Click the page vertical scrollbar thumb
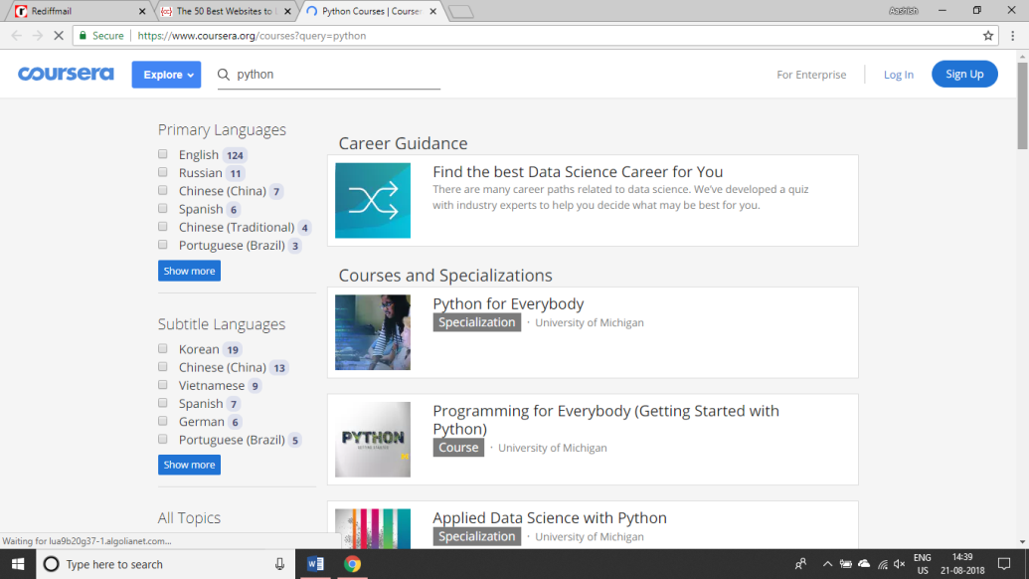This screenshot has height=579, width=1029. (x=1022, y=106)
